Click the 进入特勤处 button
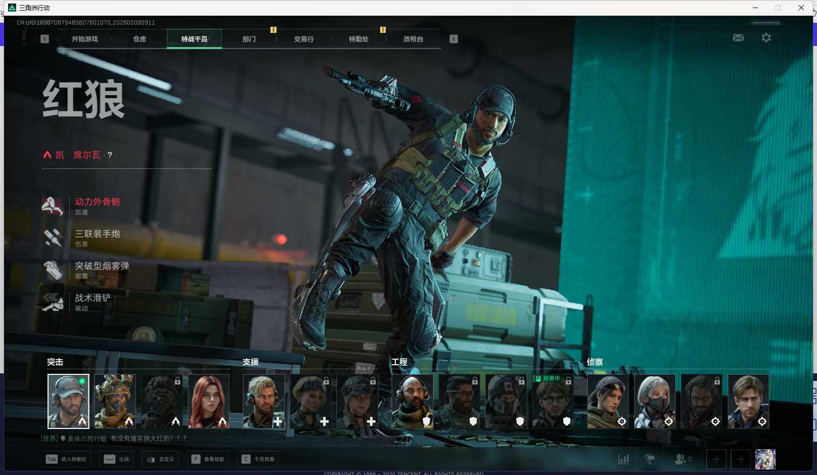Screen dimensions: 817x475 tap(66, 459)
